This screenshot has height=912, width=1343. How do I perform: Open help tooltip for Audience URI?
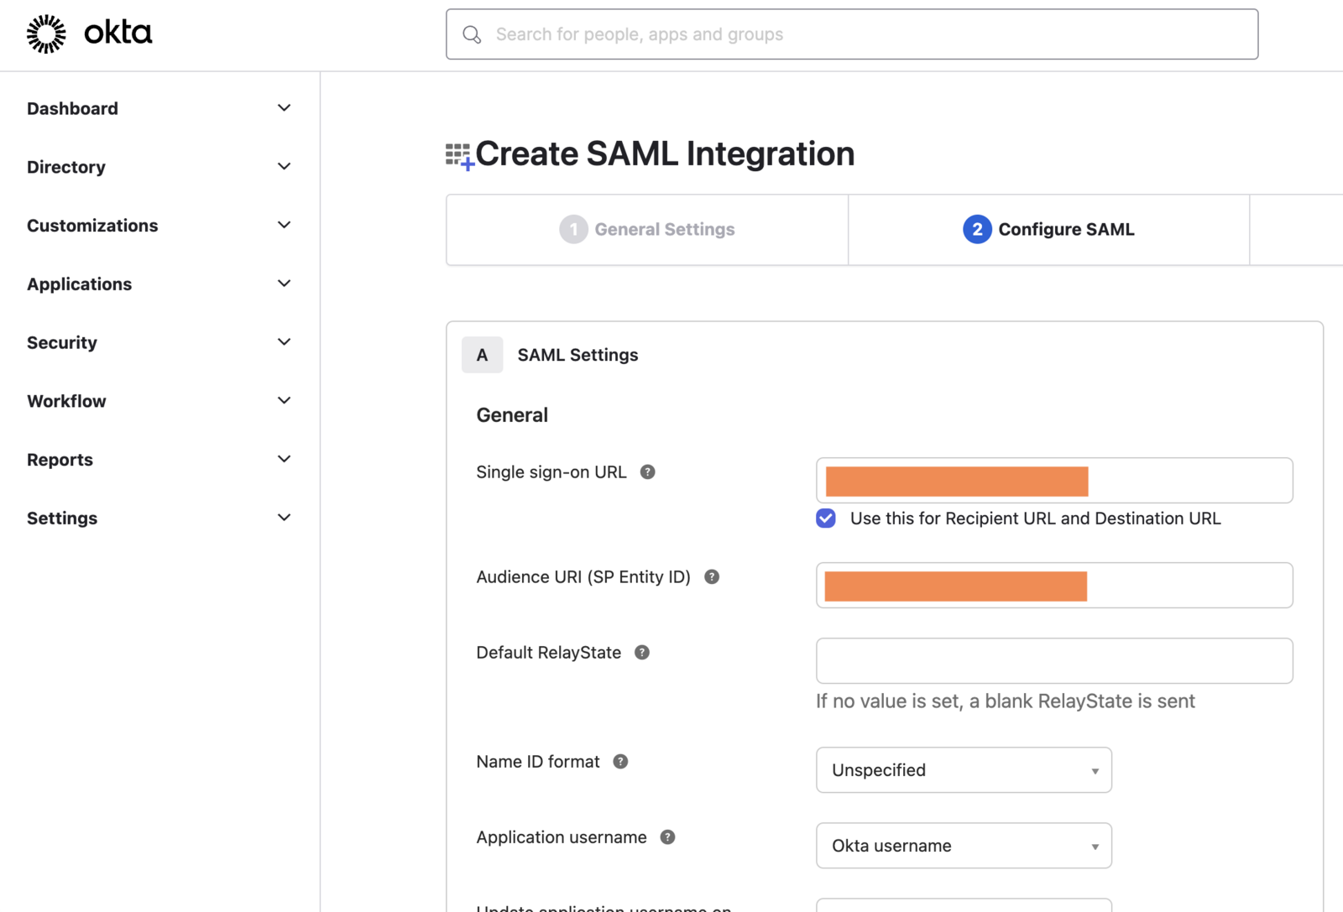pyautogui.click(x=712, y=577)
